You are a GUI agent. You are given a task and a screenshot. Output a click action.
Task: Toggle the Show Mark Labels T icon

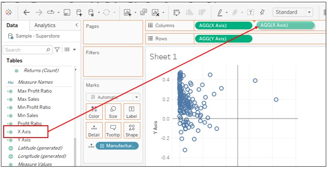click(251, 12)
